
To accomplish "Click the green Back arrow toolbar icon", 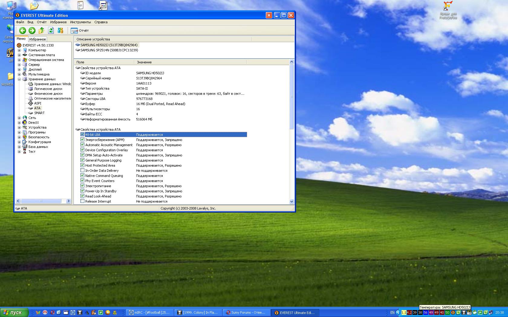I will click(22, 30).
